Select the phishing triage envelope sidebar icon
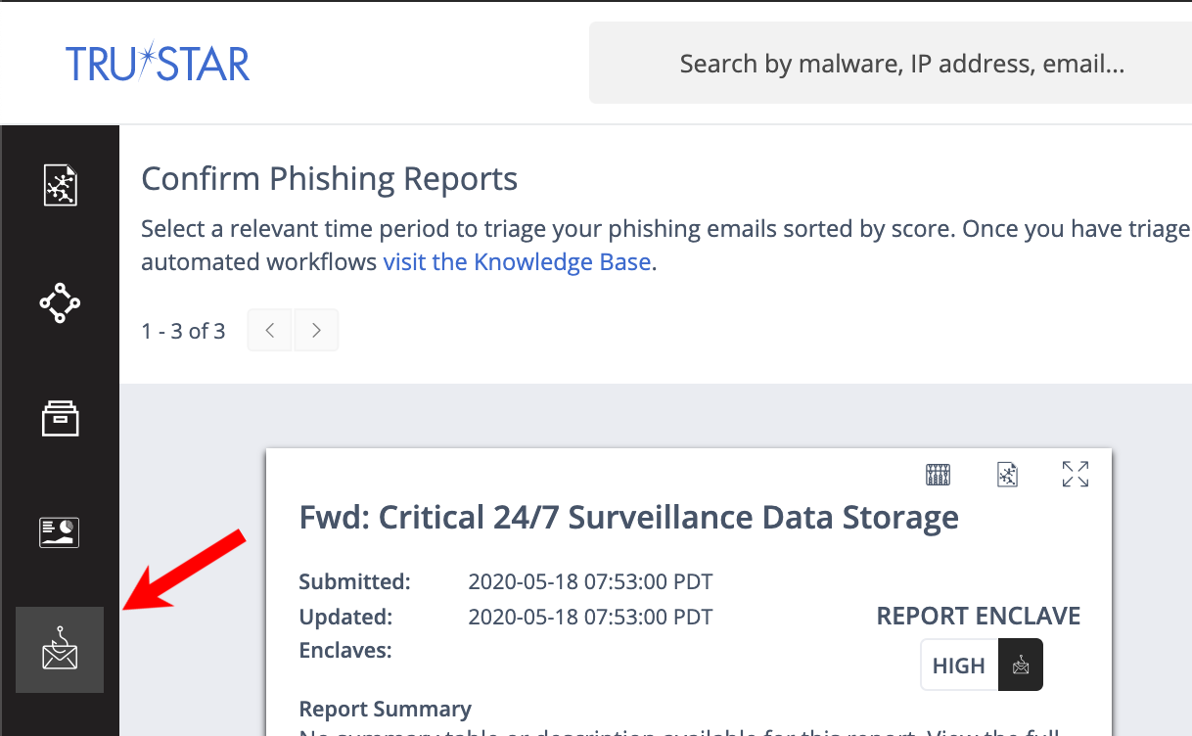Viewport: 1192px width, 736px height. (60, 650)
